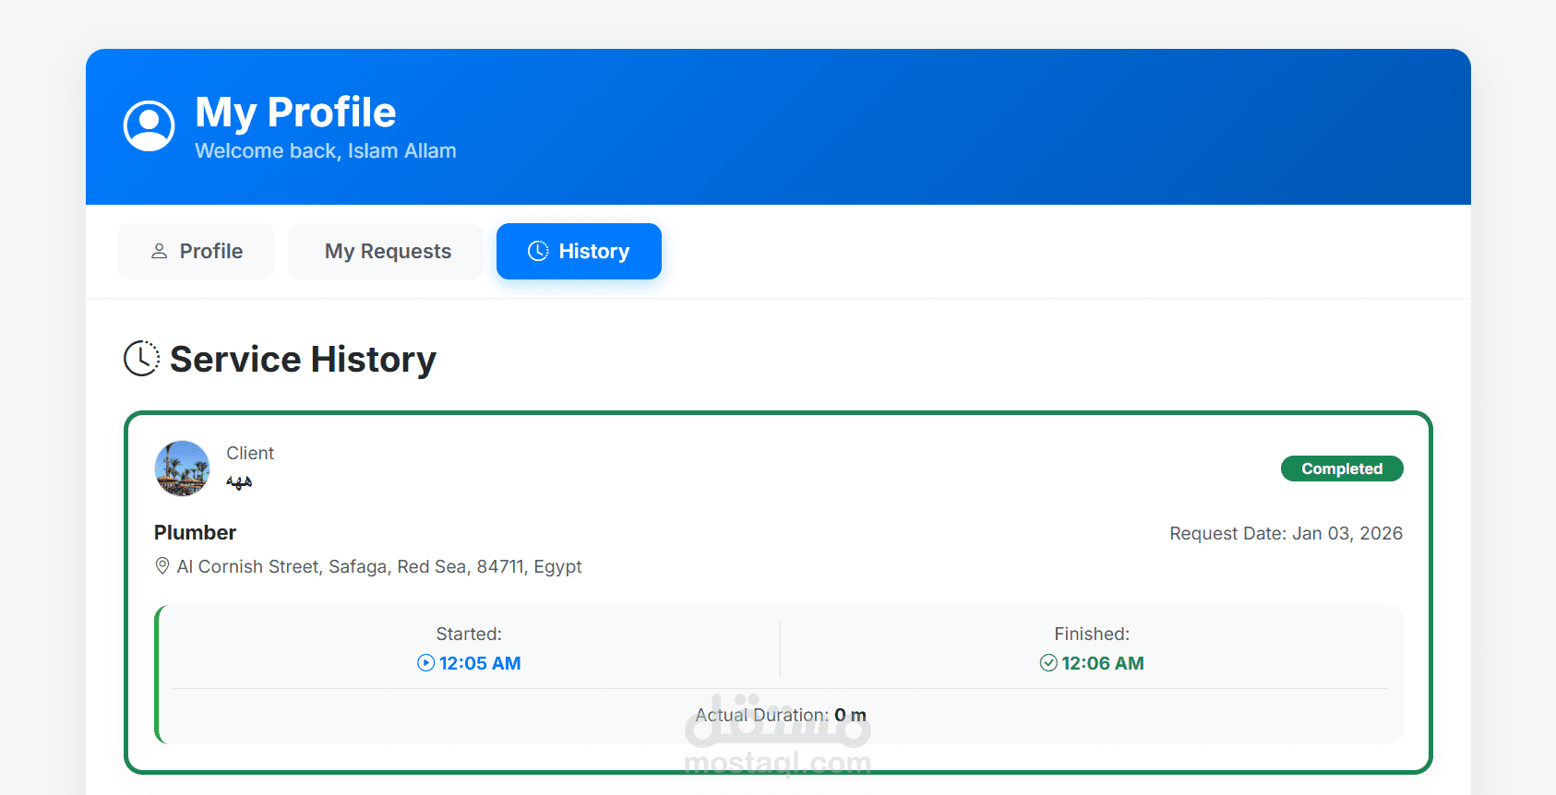Screen dimensions: 1556x795
Task: Switch to My Requests tab
Action: (x=386, y=251)
